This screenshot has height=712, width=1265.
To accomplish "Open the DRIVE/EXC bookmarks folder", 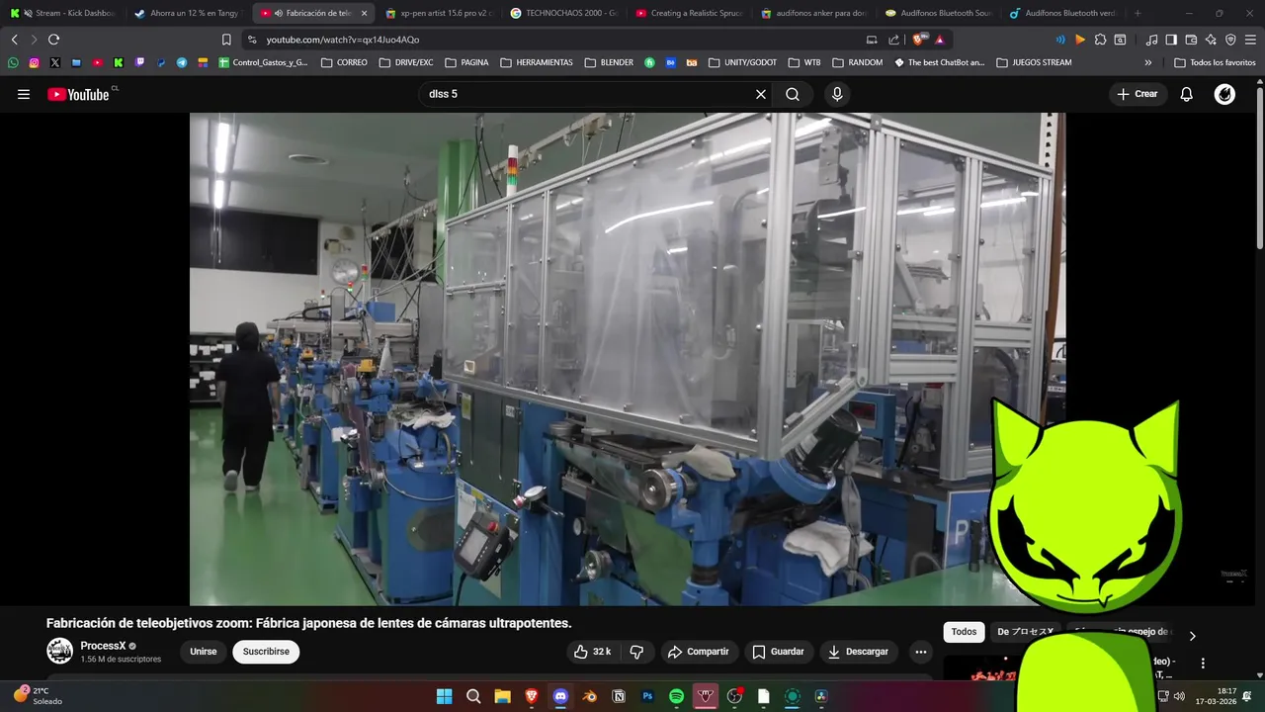I will point(405,62).
